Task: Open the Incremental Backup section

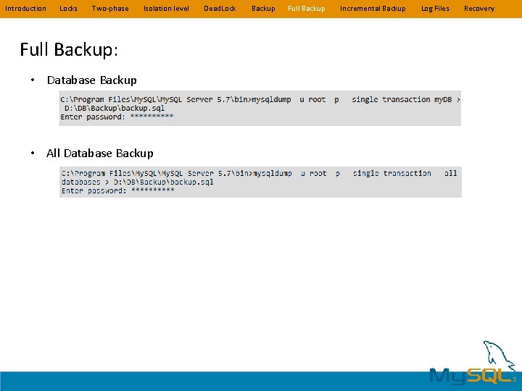Action: (373, 9)
